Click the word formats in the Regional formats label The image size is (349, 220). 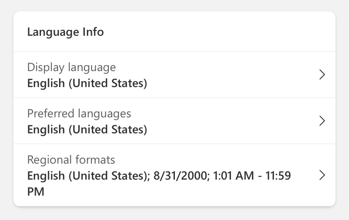click(95, 160)
